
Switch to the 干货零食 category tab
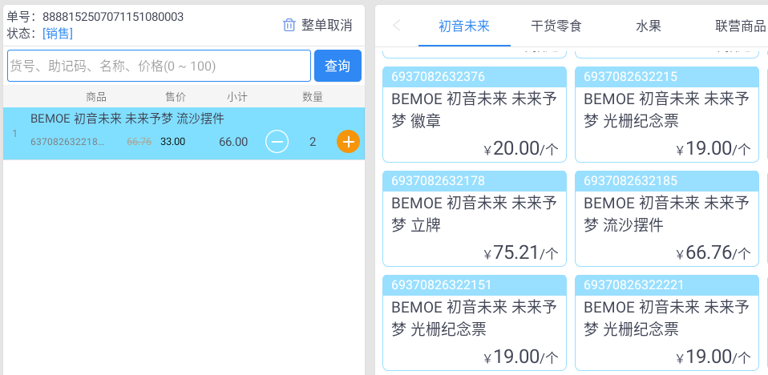pyautogui.click(x=556, y=26)
